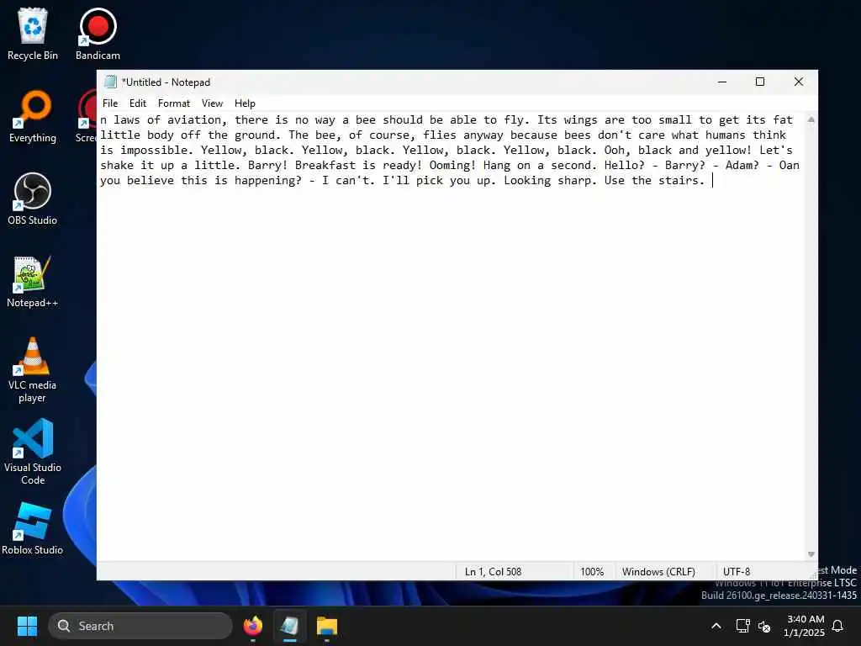The width and height of the screenshot is (861, 646).
Task: Open the Notepad++ desktop shortcut
Action: coord(33,281)
